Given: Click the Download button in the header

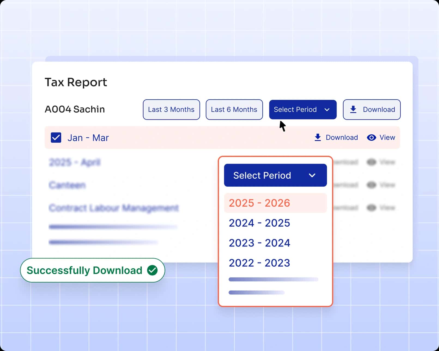Looking at the screenshot, I should pyautogui.click(x=372, y=109).
